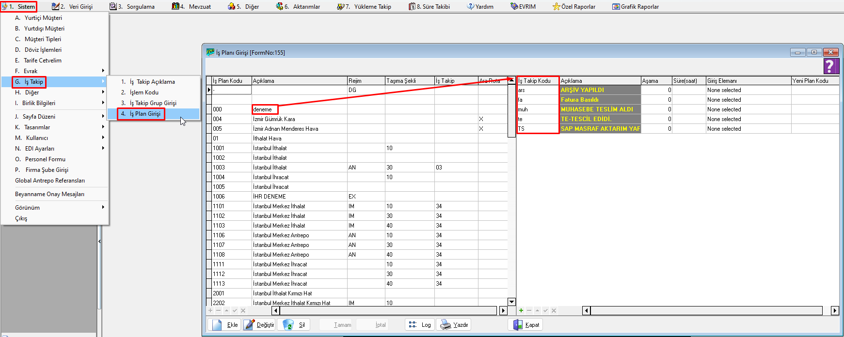Open the Log viewer button

tap(419, 325)
